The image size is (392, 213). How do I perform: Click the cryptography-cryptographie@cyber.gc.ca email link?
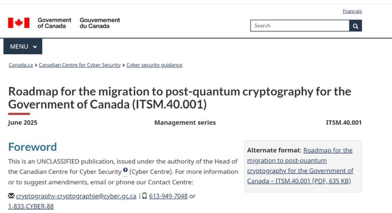(x=76, y=196)
